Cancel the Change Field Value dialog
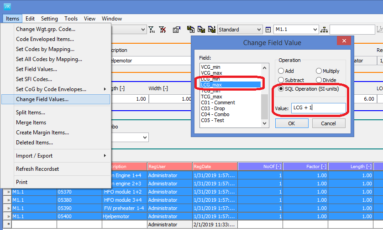383x230 pixels. click(329, 123)
